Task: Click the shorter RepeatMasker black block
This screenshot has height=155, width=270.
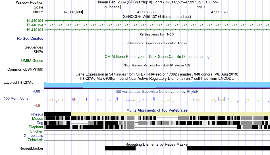Action: click(120, 148)
